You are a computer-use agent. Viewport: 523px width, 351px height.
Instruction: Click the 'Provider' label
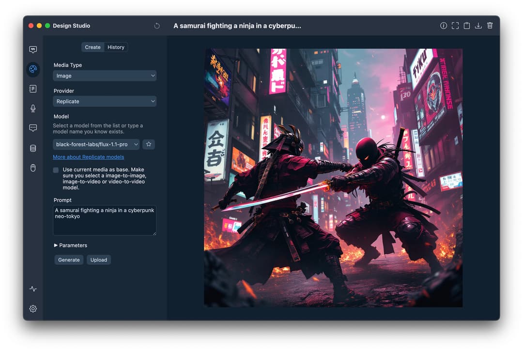point(64,91)
